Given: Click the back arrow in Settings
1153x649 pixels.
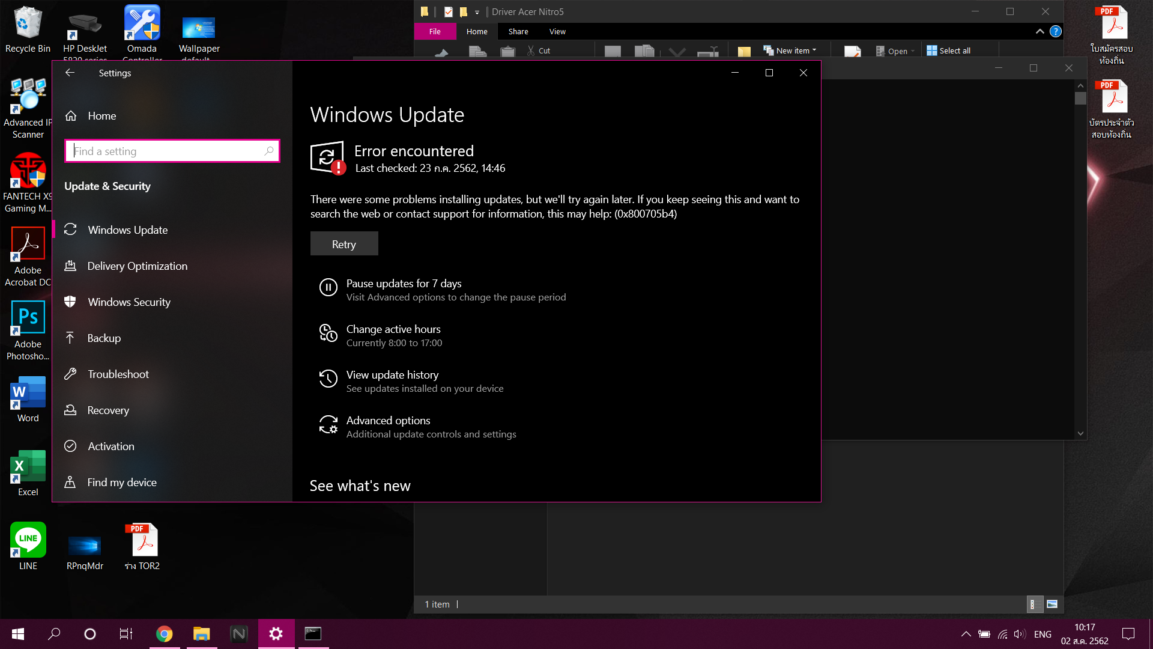Looking at the screenshot, I should [70, 73].
